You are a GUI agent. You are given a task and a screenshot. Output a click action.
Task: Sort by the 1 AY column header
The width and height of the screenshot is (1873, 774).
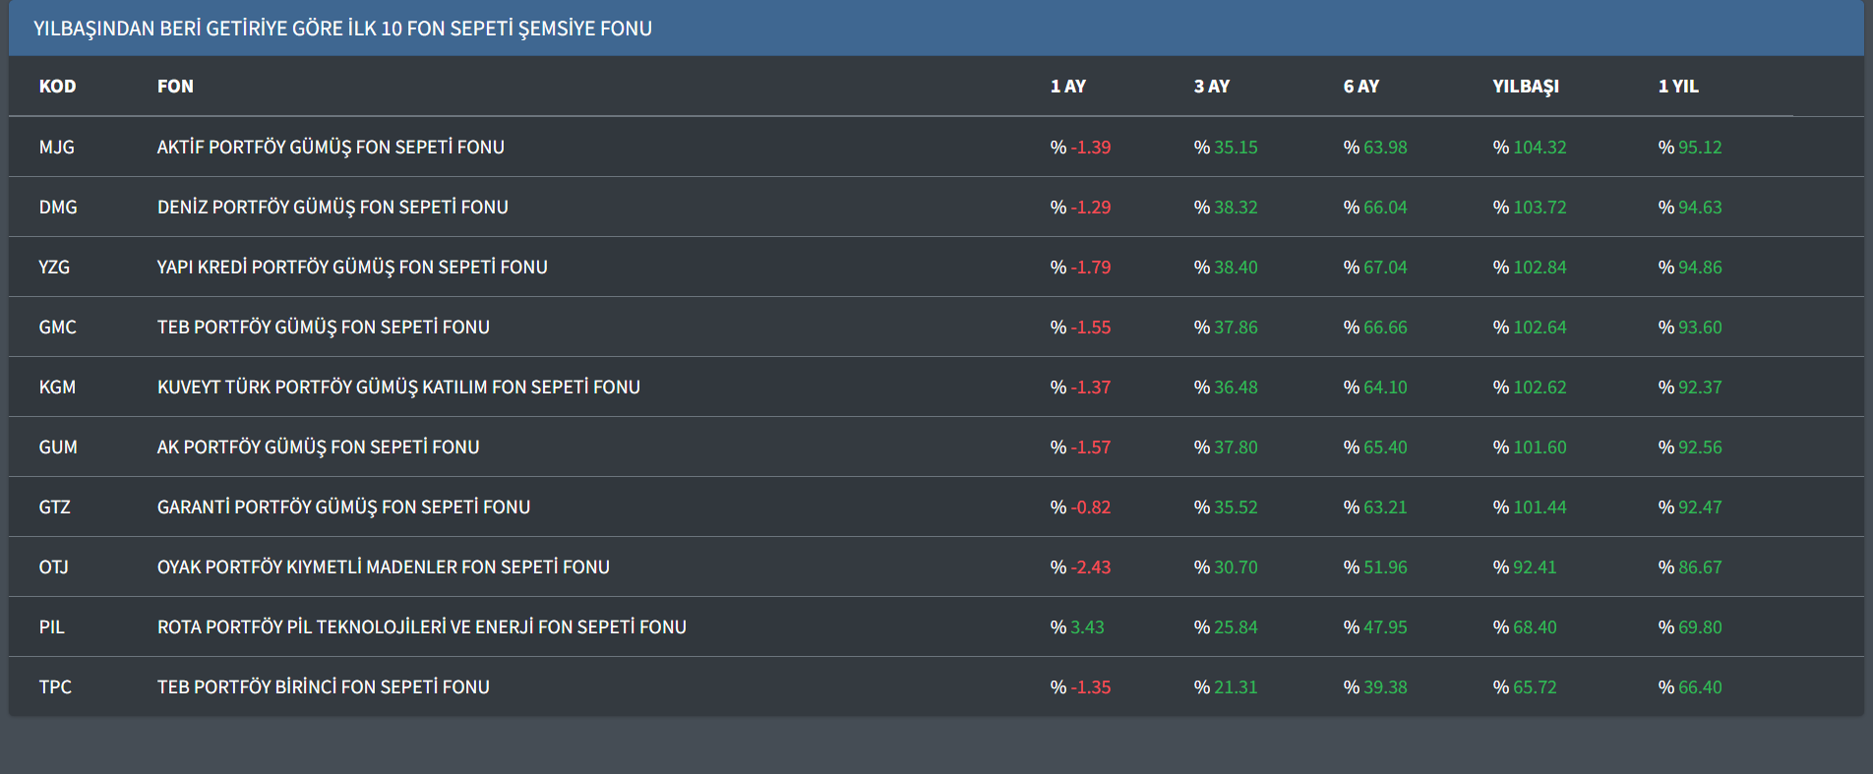[1067, 87]
